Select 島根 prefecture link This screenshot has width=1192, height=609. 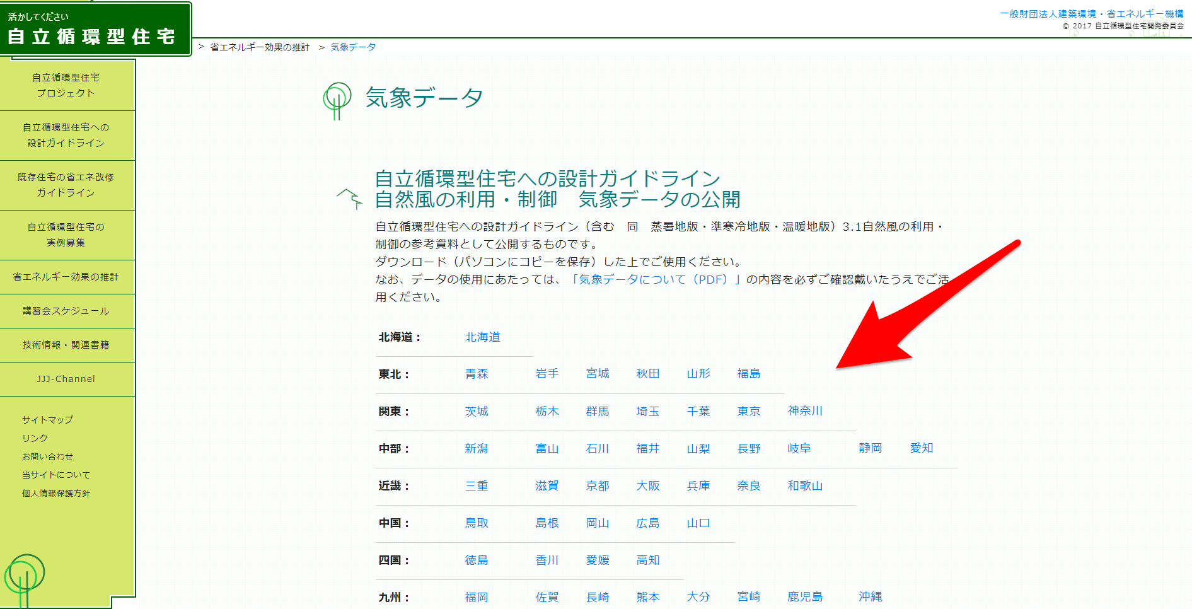(x=547, y=523)
